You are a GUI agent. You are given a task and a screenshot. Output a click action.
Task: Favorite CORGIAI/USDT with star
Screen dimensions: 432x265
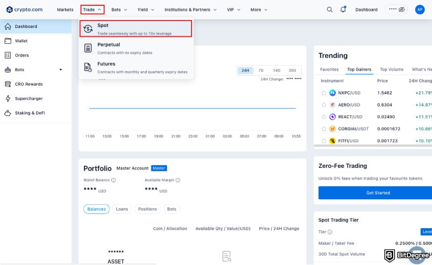tap(324, 129)
